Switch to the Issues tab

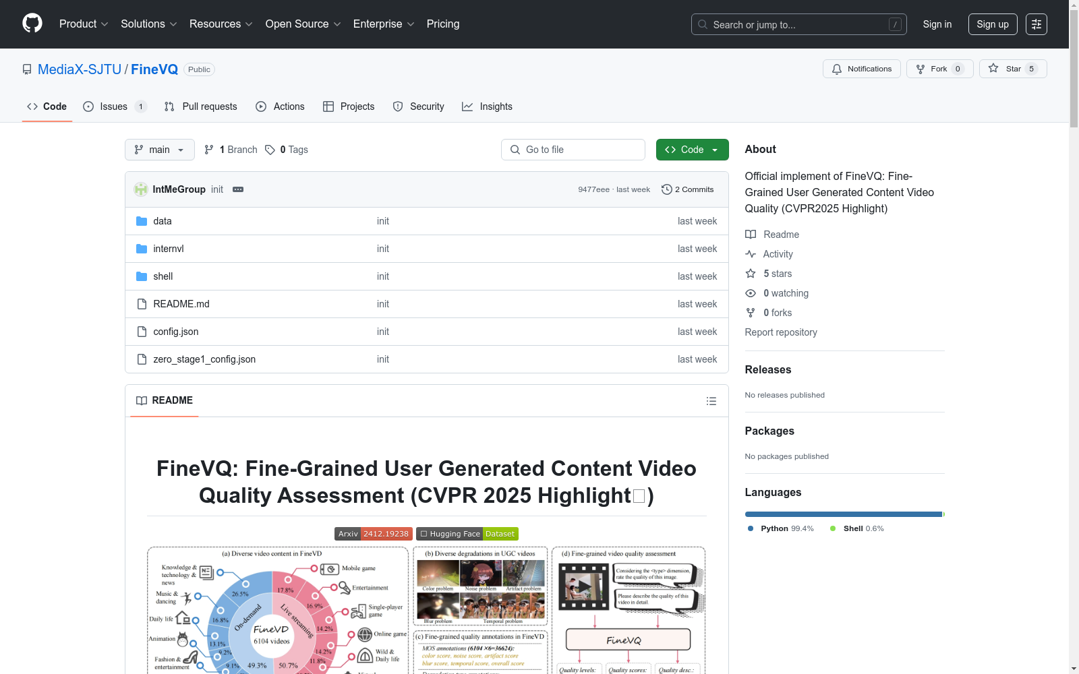[x=115, y=106]
